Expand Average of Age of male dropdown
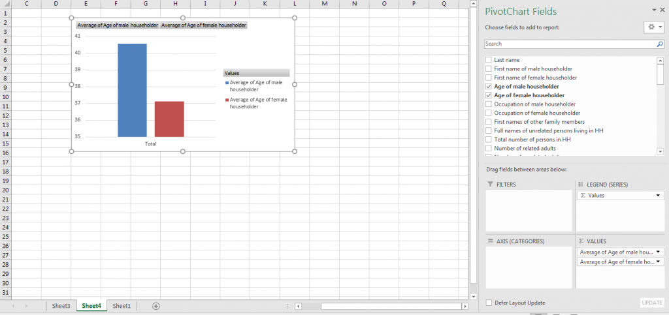The height and width of the screenshot is (315, 669). coord(659,252)
